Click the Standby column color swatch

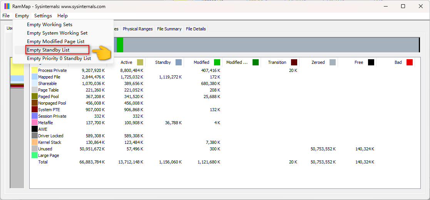(179, 62)
